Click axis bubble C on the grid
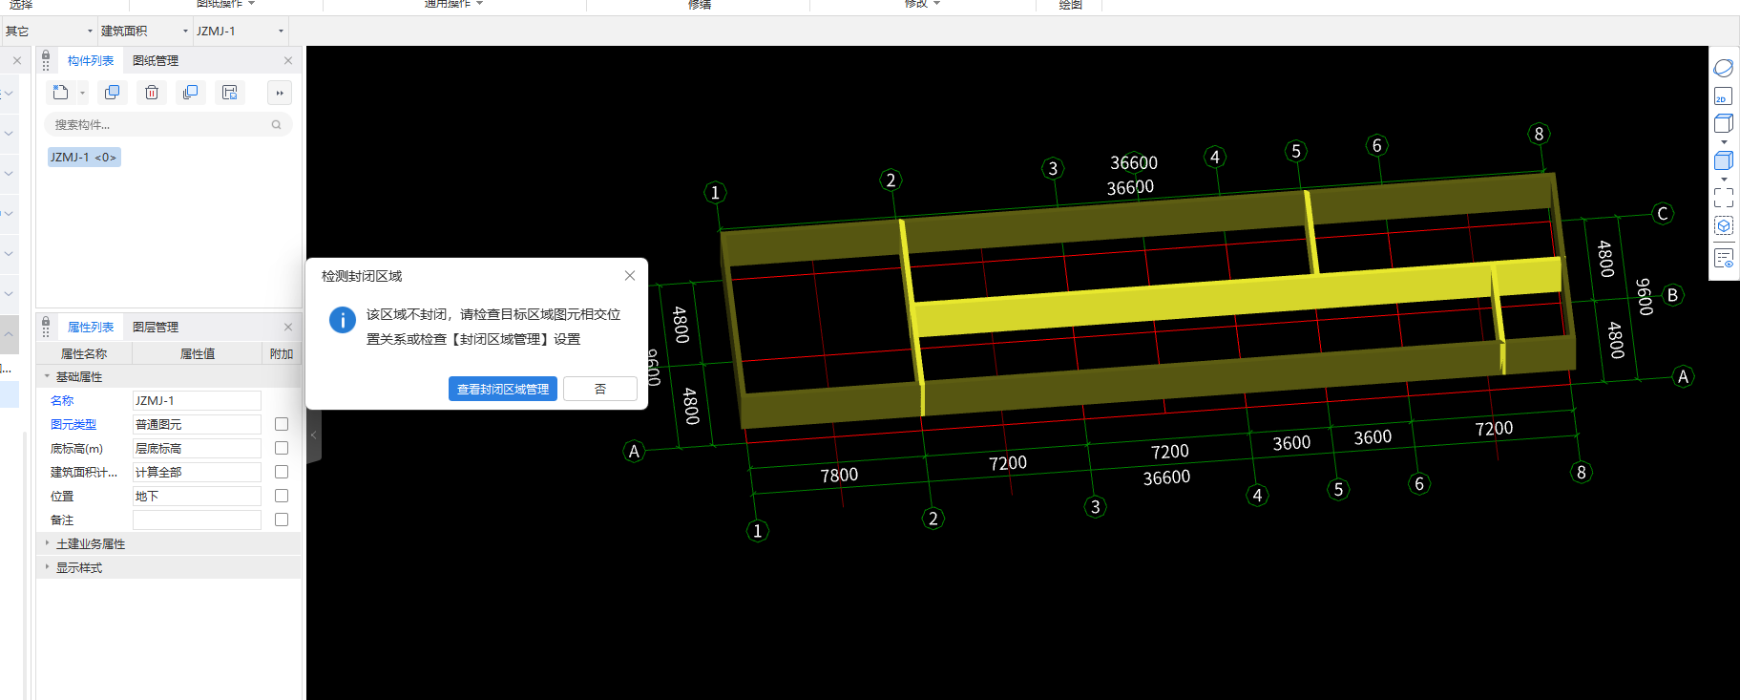 [x=1663, y=214]
